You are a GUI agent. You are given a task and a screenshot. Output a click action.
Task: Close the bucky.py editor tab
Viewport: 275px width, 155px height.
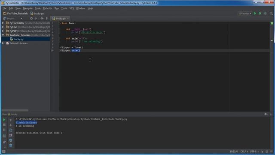pyautogui.click(x=68, y=19)
